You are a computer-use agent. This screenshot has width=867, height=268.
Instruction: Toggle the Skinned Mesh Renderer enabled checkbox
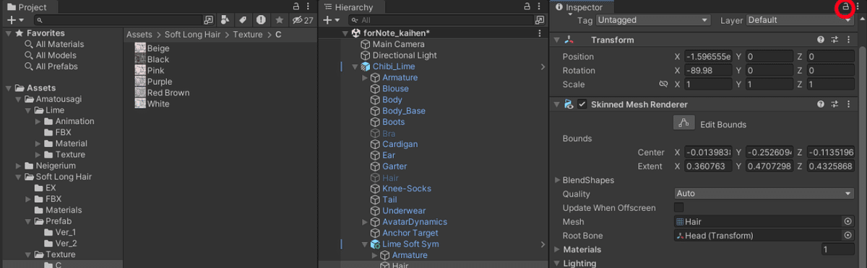[x=582, y=104]
